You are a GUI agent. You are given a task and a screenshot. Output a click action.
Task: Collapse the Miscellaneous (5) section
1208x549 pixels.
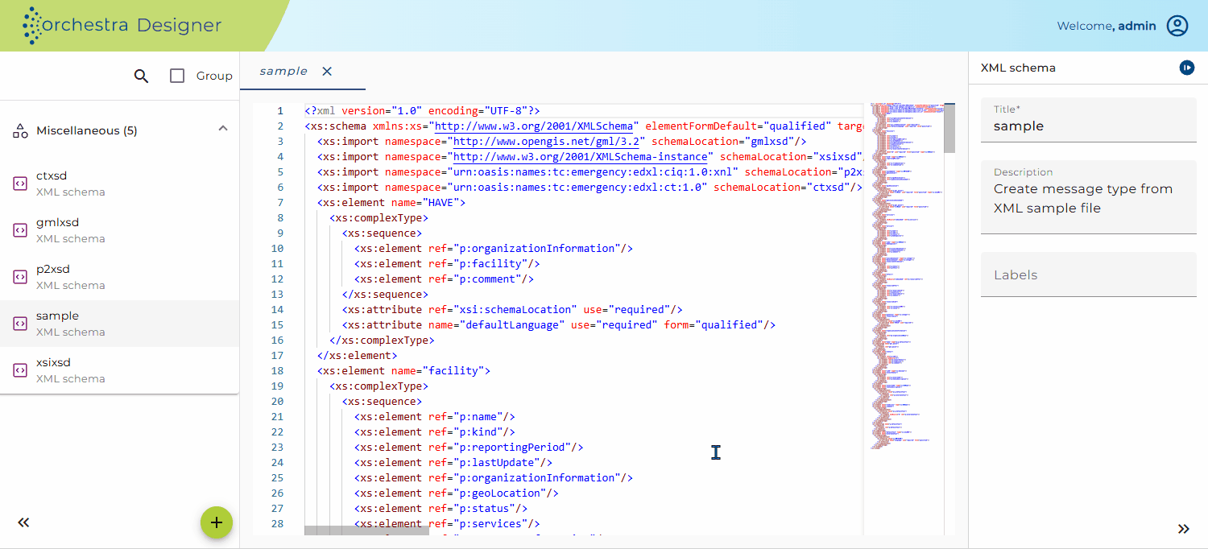click(x=223, y=129)
